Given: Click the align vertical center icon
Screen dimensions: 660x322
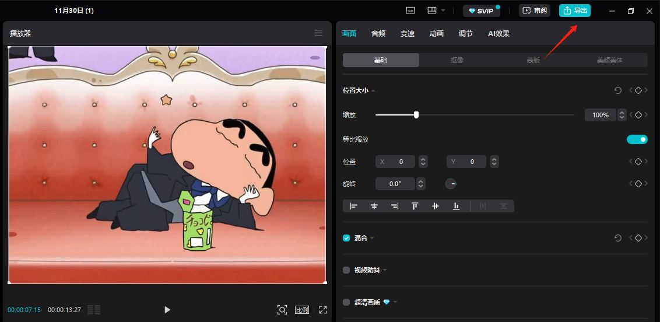Looking at the screenshot, I should point(436,206).
